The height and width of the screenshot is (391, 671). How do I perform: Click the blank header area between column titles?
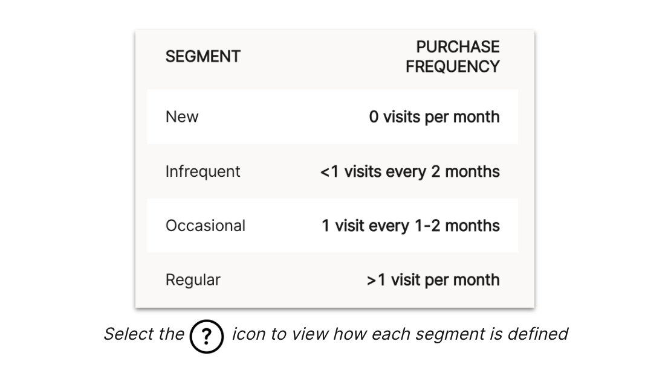coord(320,57)
